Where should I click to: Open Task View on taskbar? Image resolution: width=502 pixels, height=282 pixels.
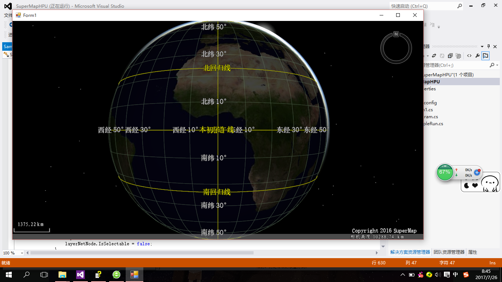[x=44, y=275]
